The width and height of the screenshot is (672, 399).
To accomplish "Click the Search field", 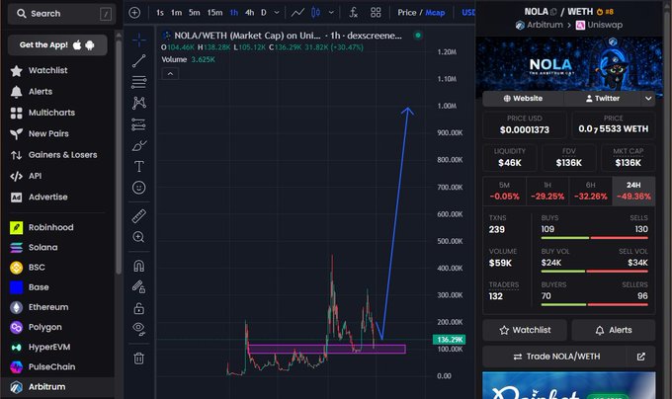I will click(61, 14).
